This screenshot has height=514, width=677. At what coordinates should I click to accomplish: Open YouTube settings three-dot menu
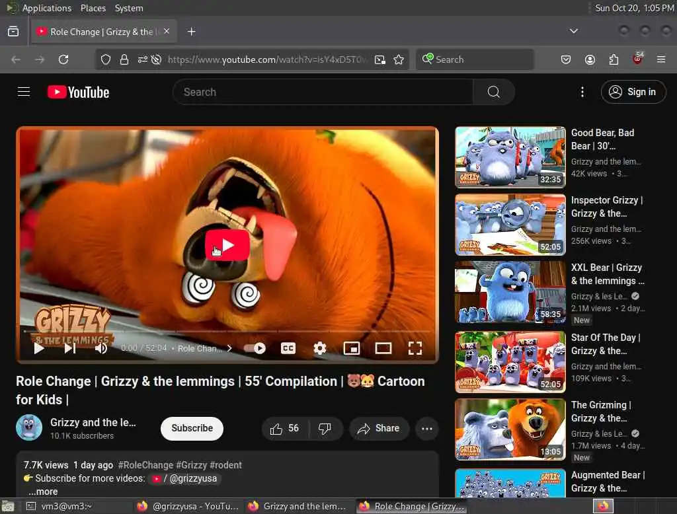point(582,92)
